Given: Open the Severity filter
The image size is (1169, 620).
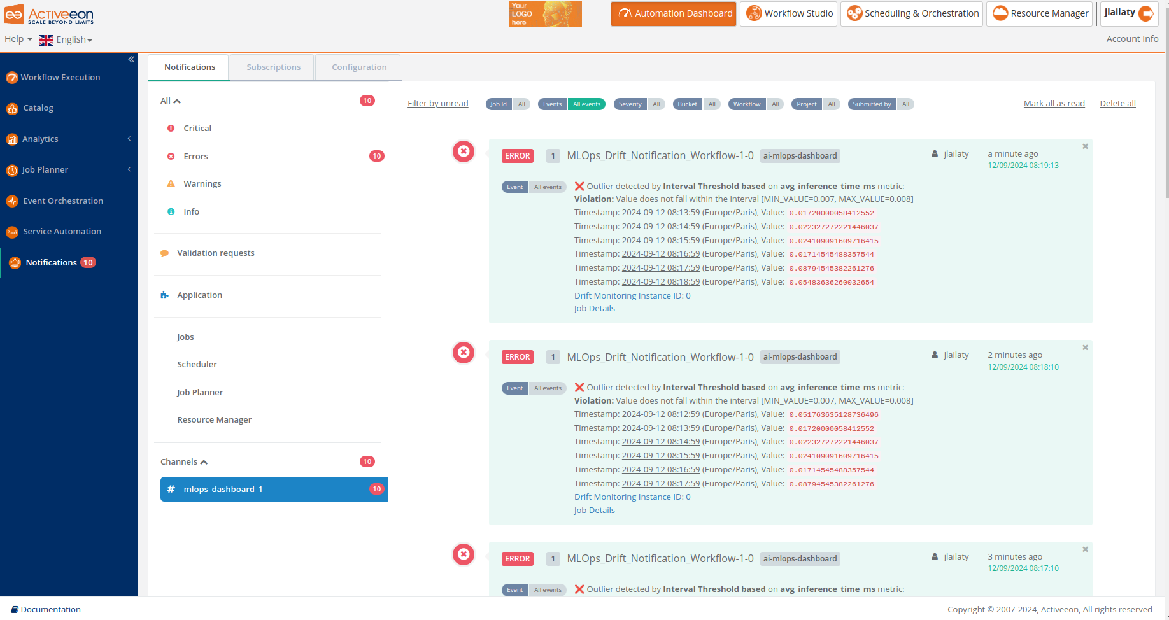Looking at the screenshot, I should tap(639, 104).
